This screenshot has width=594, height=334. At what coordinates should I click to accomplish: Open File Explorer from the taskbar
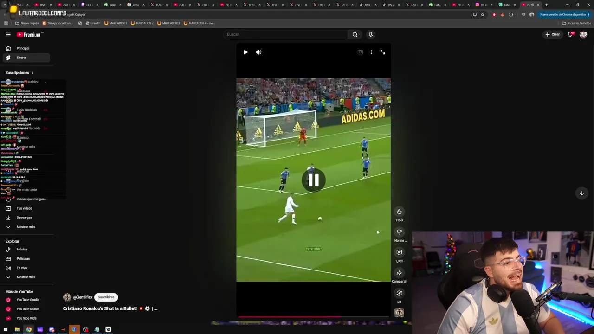point(17,330)
